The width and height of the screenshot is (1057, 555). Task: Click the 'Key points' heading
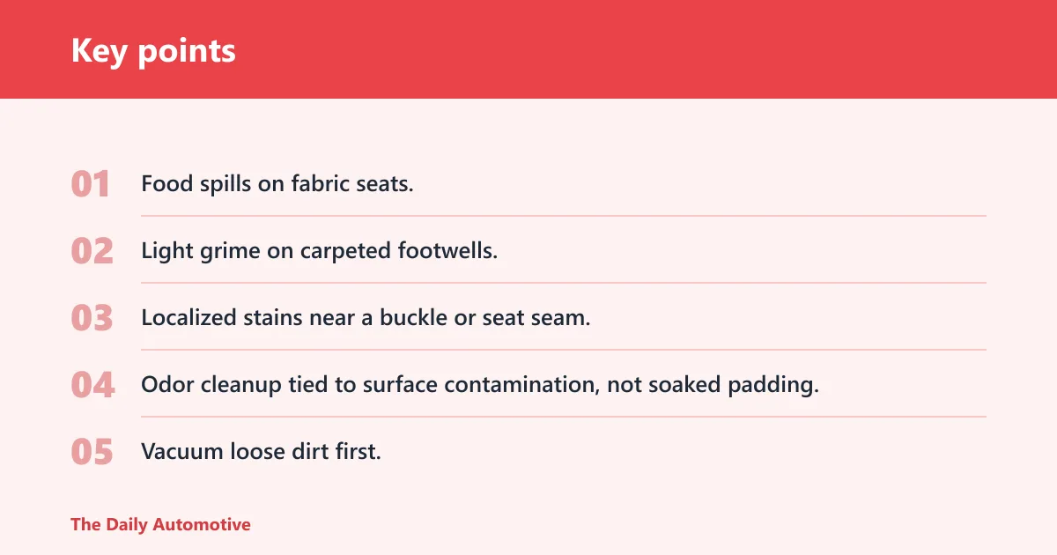(x=153, y=50)
